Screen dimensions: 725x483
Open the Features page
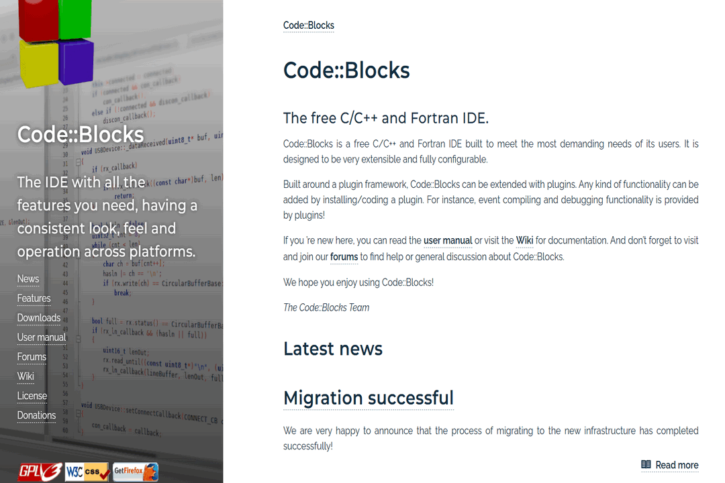click(x=34, y=298)
